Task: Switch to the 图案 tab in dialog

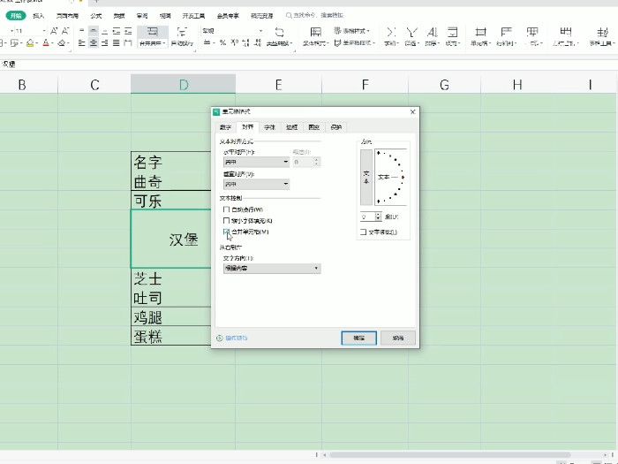Action: tap(313, 127)
